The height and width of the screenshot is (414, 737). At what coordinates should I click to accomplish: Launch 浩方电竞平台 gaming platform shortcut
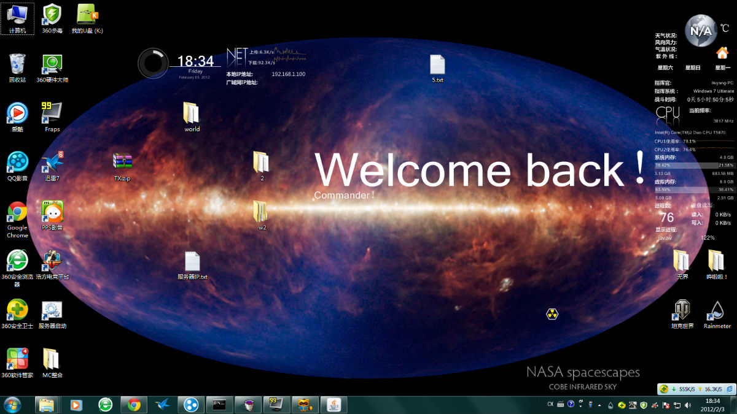coord(52,264)
